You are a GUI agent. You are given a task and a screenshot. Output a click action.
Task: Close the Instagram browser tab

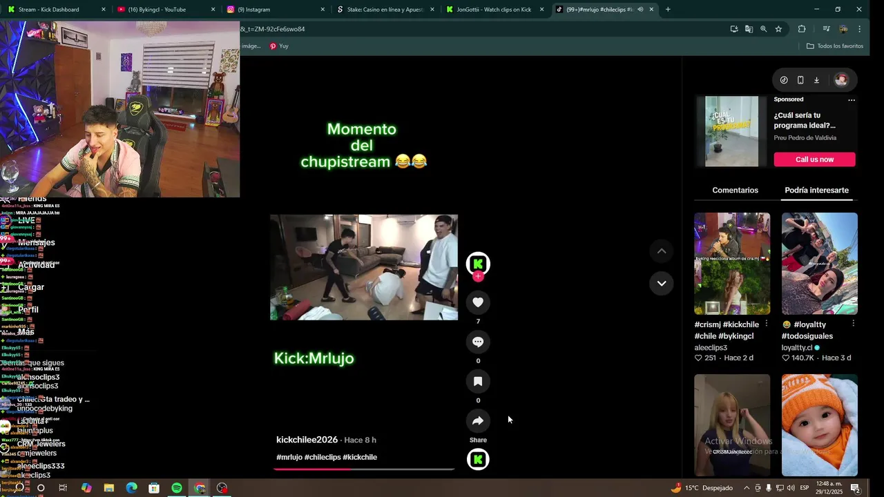pos(323,10)
